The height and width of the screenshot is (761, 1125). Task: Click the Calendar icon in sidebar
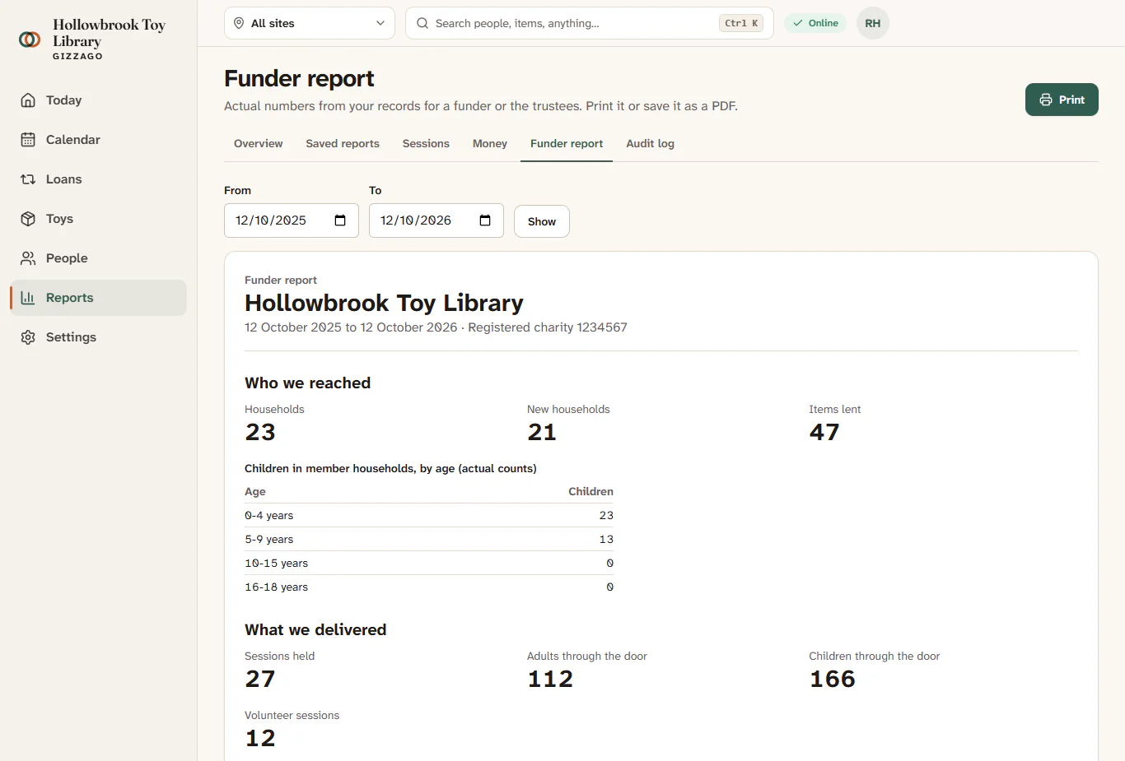coord(28,140)
